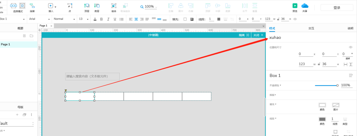Click the toolbar line pattern icon
Viewport: 357px width, 136px height.
(x=226, y=19)
